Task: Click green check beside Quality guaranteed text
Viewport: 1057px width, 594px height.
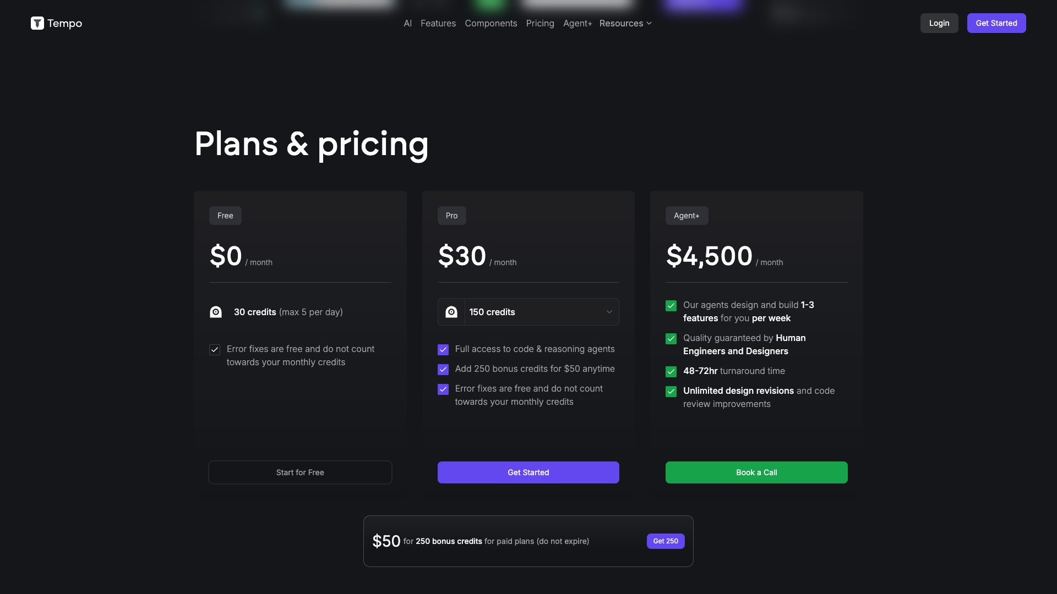Action: point(671,339)
